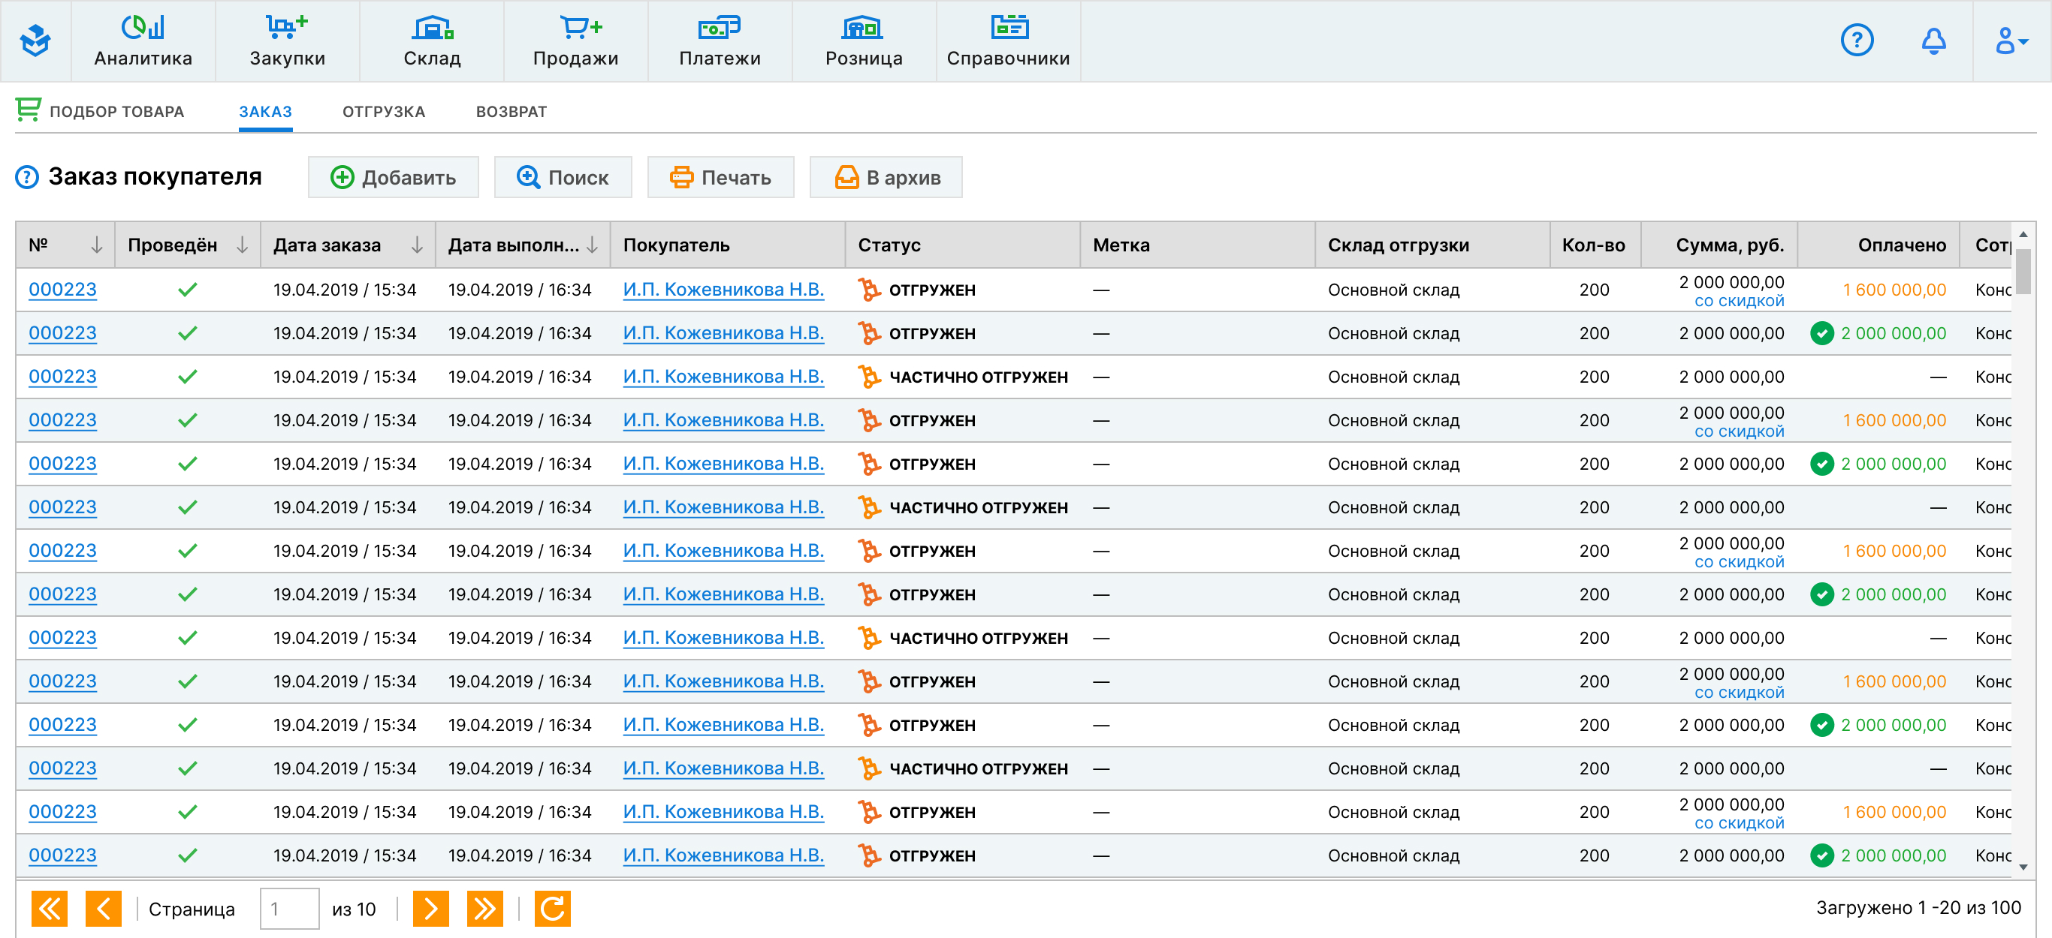Click the refresh table icon in pagination
The height and width of the screenshot is (938, 2052).
(552, 909)
